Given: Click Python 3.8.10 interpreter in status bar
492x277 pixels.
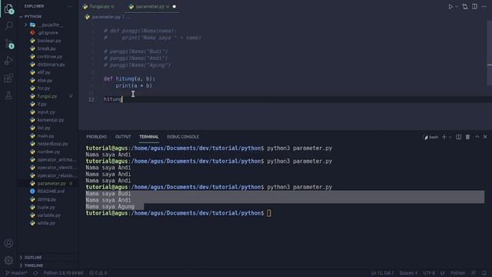Looking at the screenshot, I should [63, 273].
